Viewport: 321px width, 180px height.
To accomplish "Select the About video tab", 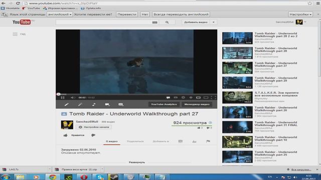I will tap(112, 141).
